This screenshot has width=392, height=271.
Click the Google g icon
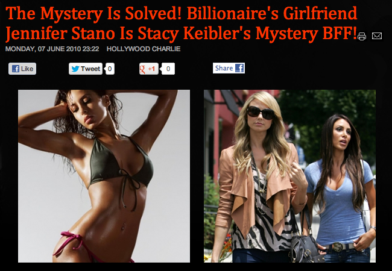[142, 69]
